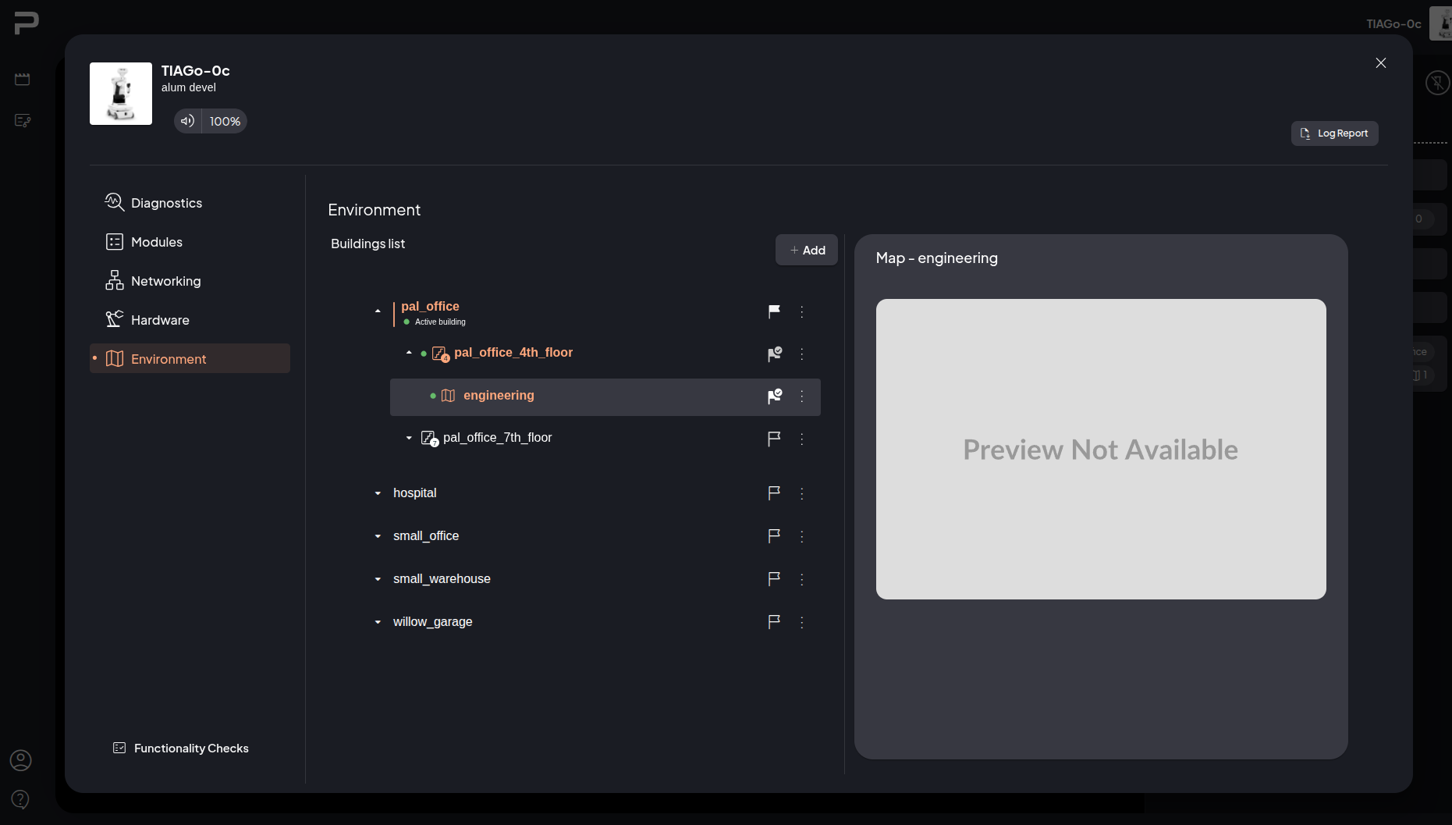Click the user profile icon in sidebar
The width and height of the screenshot is (1452, 825).
[21, 760]
